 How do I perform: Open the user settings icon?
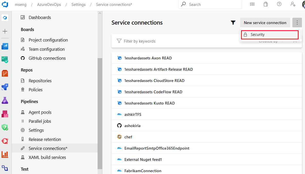[293, 4]
